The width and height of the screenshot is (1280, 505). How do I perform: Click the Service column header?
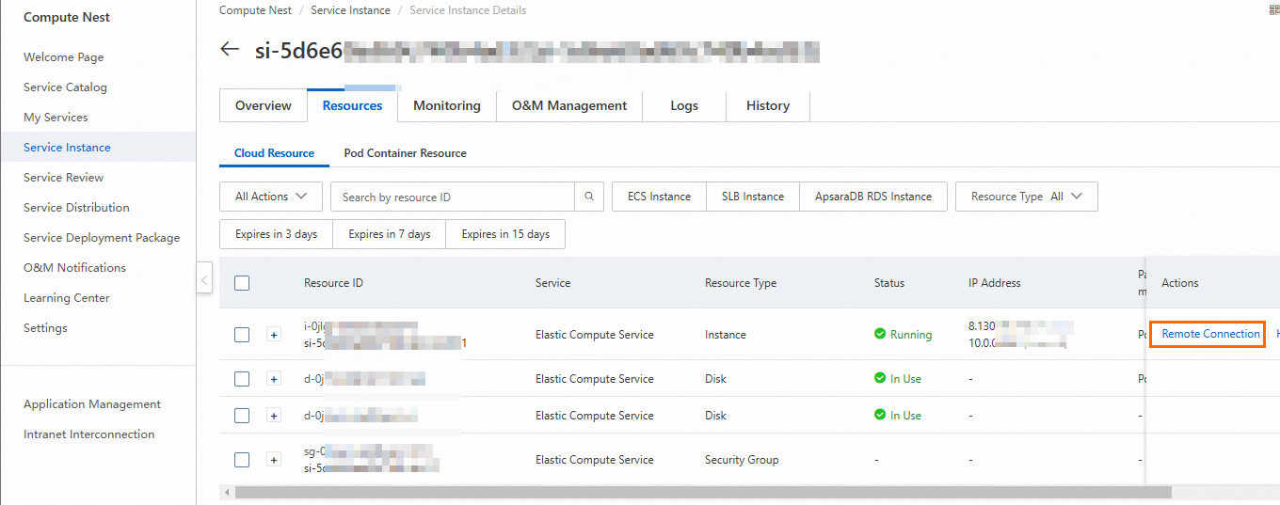tap(552, 282)
